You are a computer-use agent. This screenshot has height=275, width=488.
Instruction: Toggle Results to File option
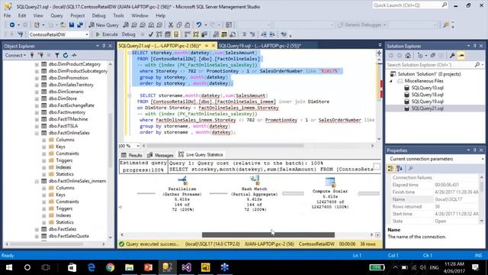pos(233,34)
